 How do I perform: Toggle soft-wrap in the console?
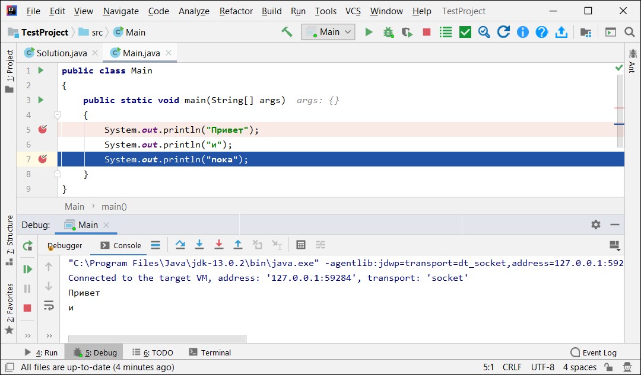49,305
